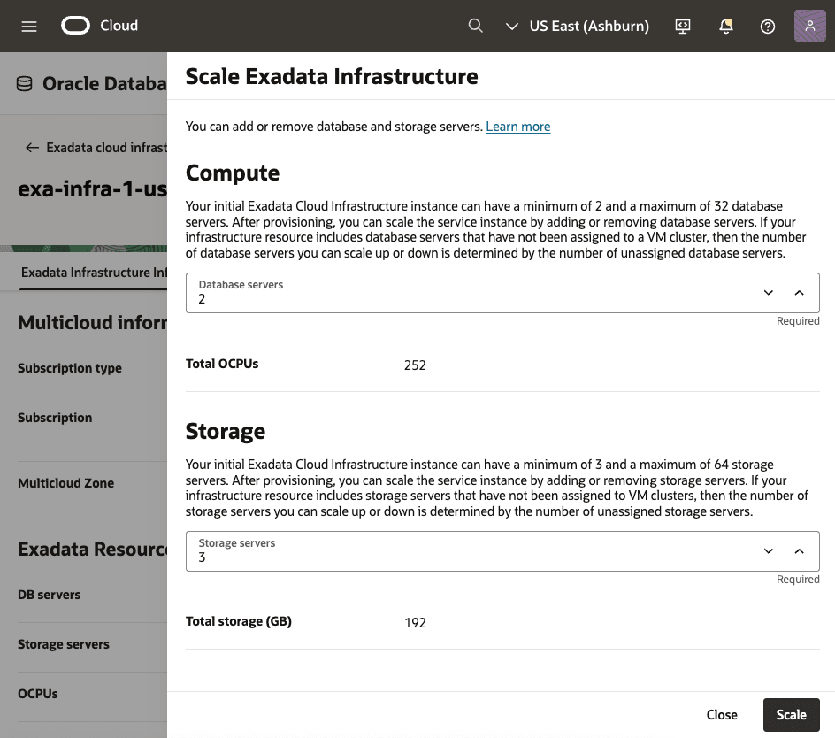Open the search magnifier
The image size is (835, 738).
coord(476,26)
